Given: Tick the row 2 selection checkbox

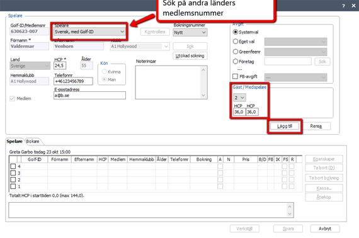Looking at the screenshot, I should click(13, 179).
